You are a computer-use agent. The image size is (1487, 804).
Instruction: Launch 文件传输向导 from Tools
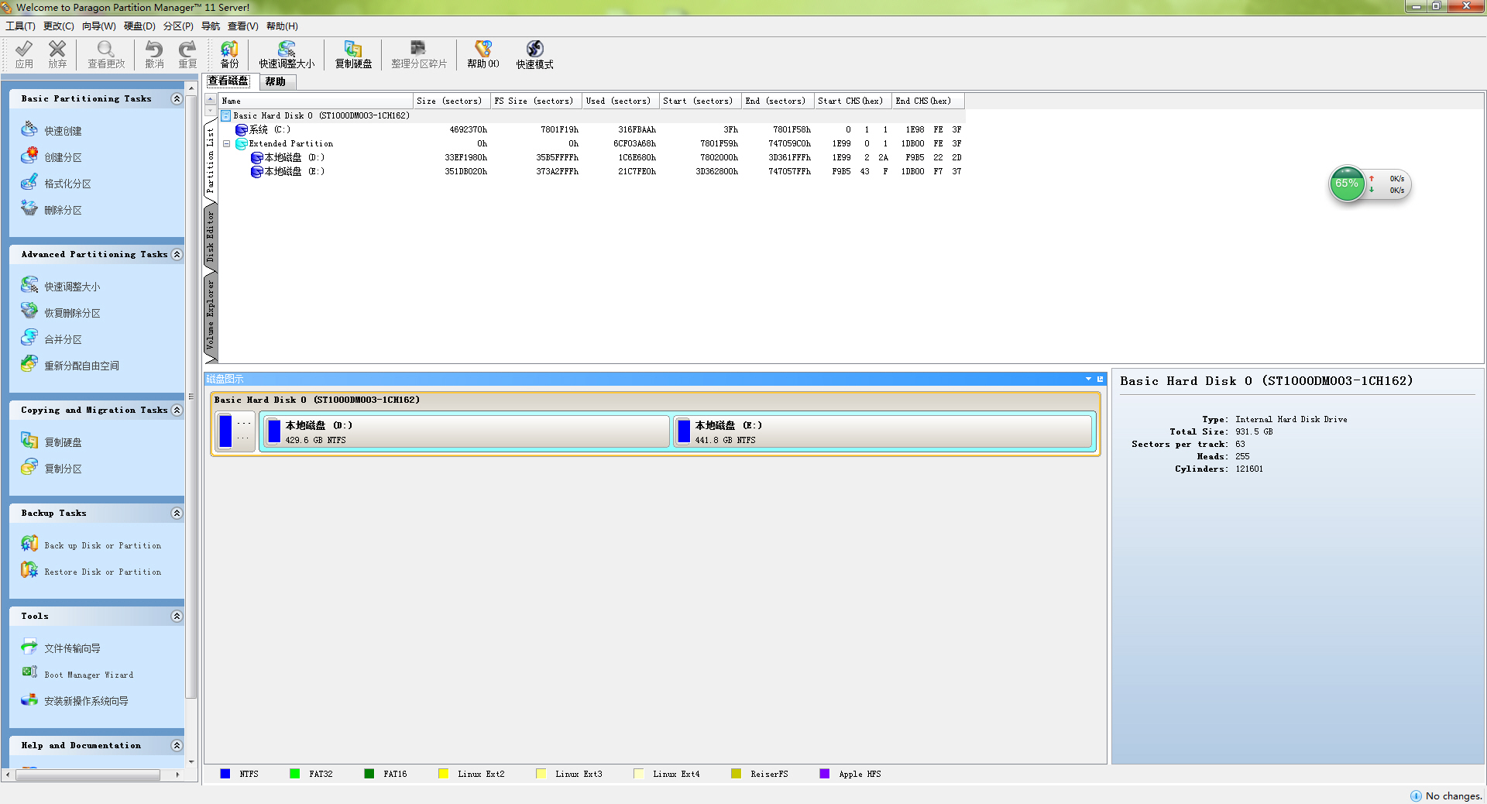[61, 648]
